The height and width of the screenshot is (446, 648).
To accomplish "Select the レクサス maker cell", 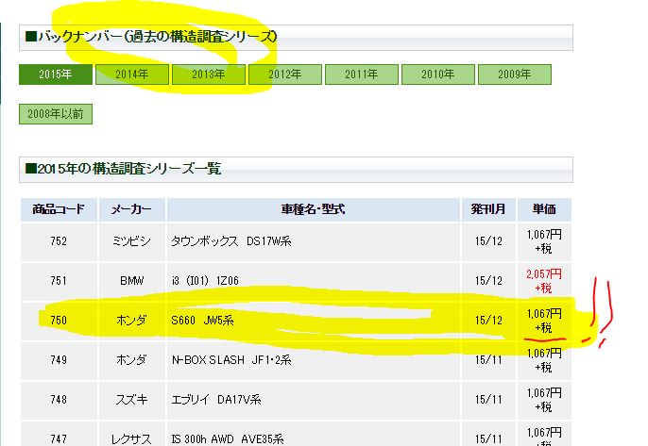I will tap(132, 434).
